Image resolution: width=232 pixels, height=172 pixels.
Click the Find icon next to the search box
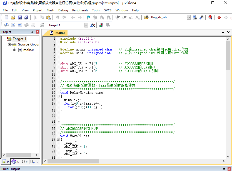click(x=195, y=17)
